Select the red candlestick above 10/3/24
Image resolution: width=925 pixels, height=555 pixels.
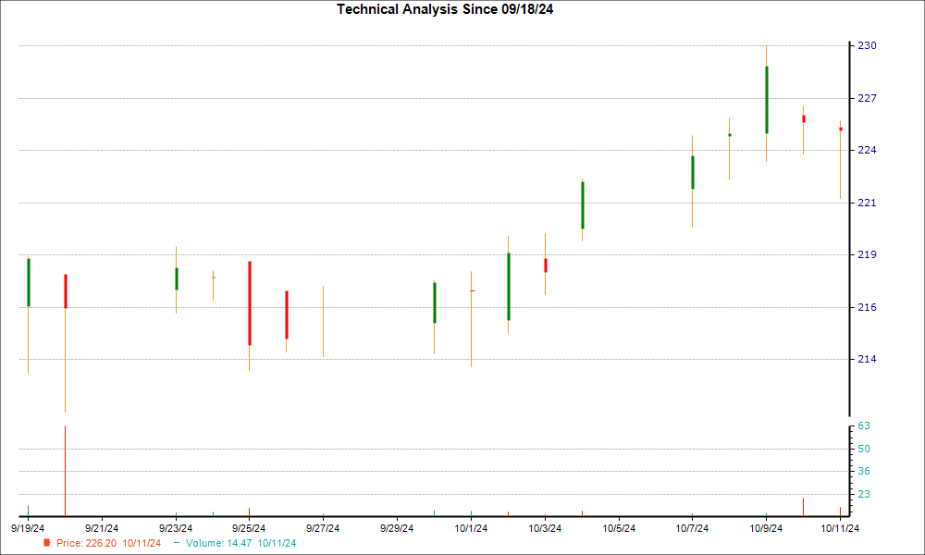(545, 265)
